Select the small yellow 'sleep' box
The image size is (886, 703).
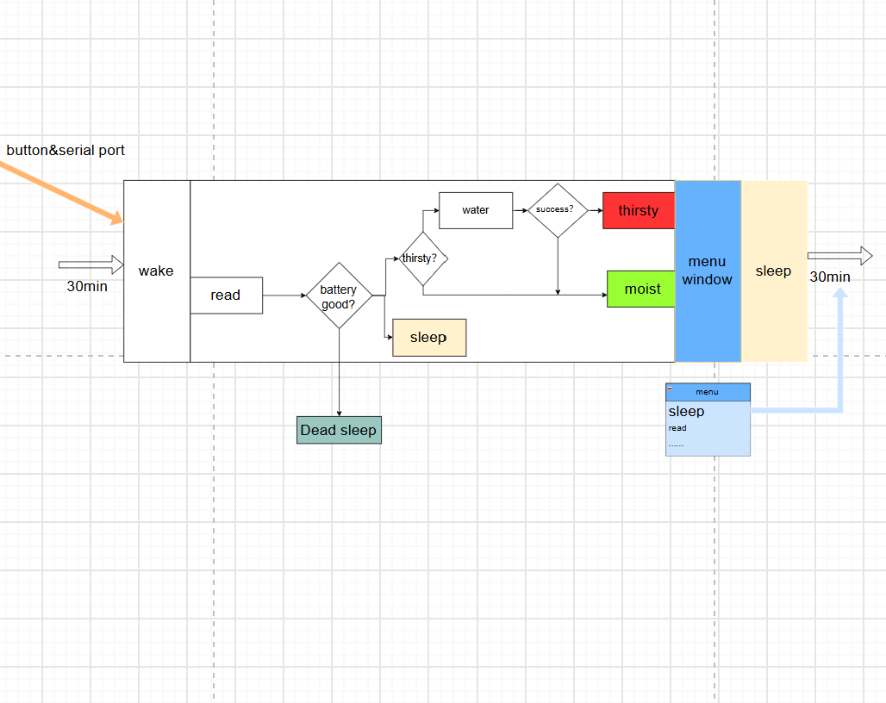coord(429,338)
